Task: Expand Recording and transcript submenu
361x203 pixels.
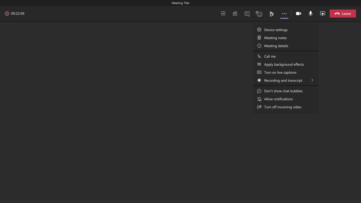Action: point(286,80)
